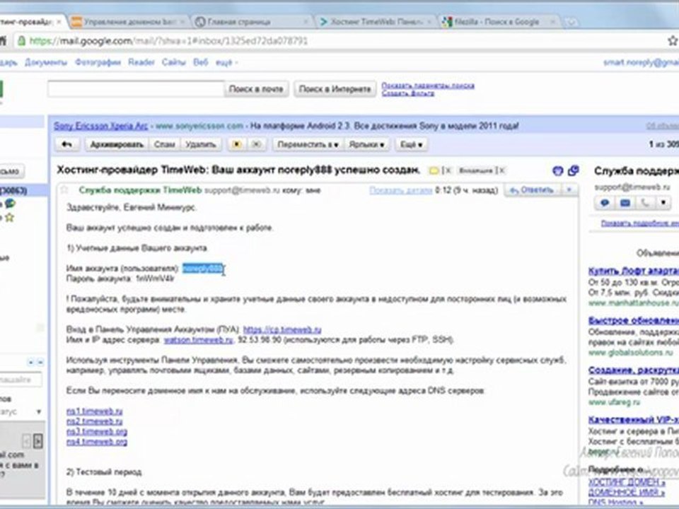Click the yellow label icon beside the subject
This screenshot has width=679, height=509.
point(434,170)
